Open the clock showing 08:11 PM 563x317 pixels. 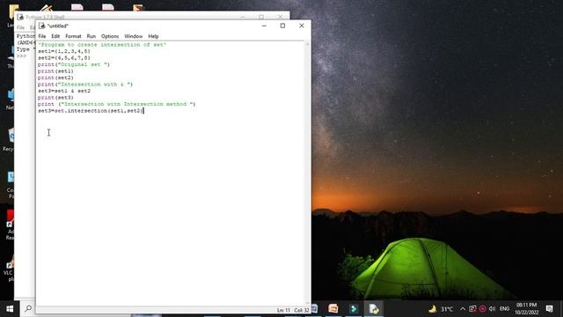coord(526,309)
